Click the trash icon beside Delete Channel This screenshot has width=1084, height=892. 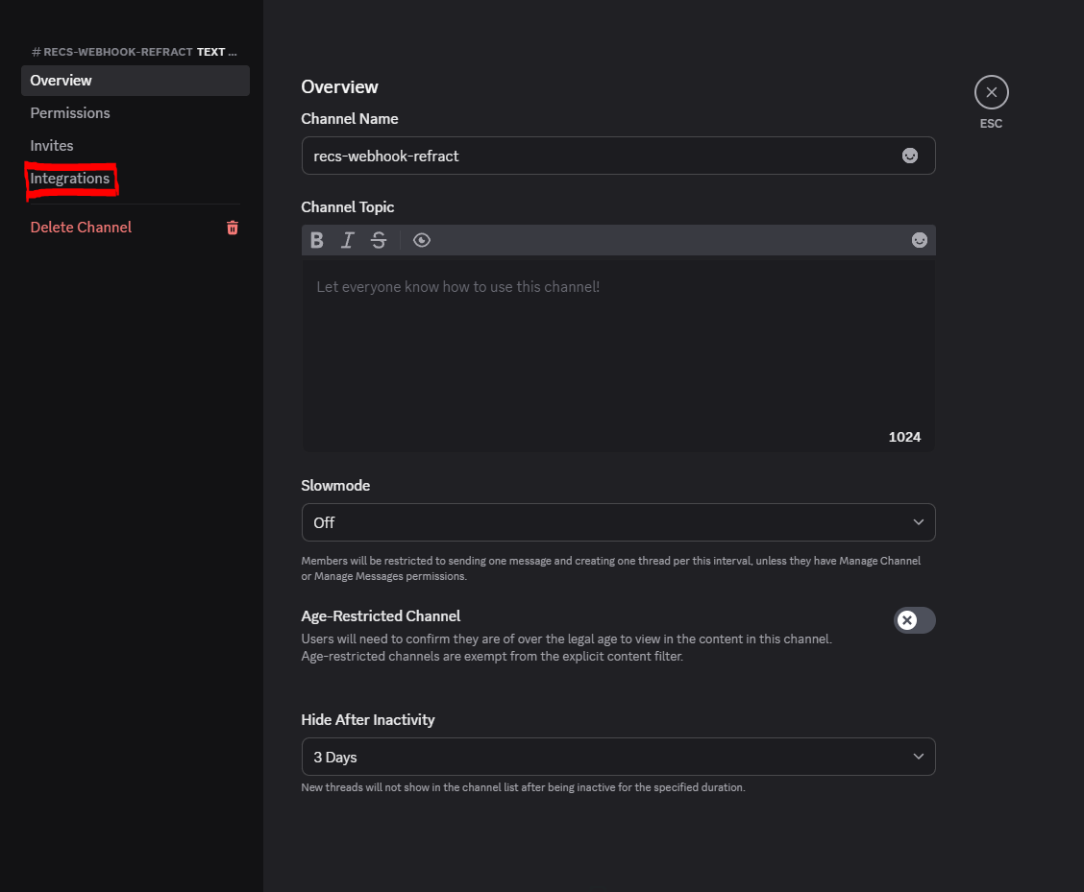[x=232, y=228]
